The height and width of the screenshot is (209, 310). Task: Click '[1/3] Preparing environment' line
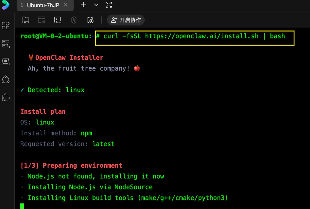coord(71,165)
